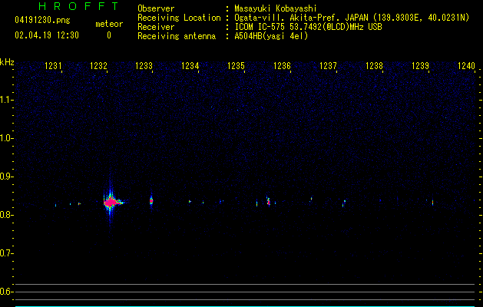Click the 1235 time axis label
This screenshot has width=483, height=307.
236,66
